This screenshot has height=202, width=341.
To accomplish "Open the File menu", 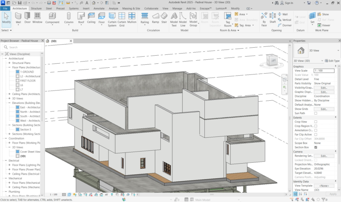I will [x=5, y=8].
